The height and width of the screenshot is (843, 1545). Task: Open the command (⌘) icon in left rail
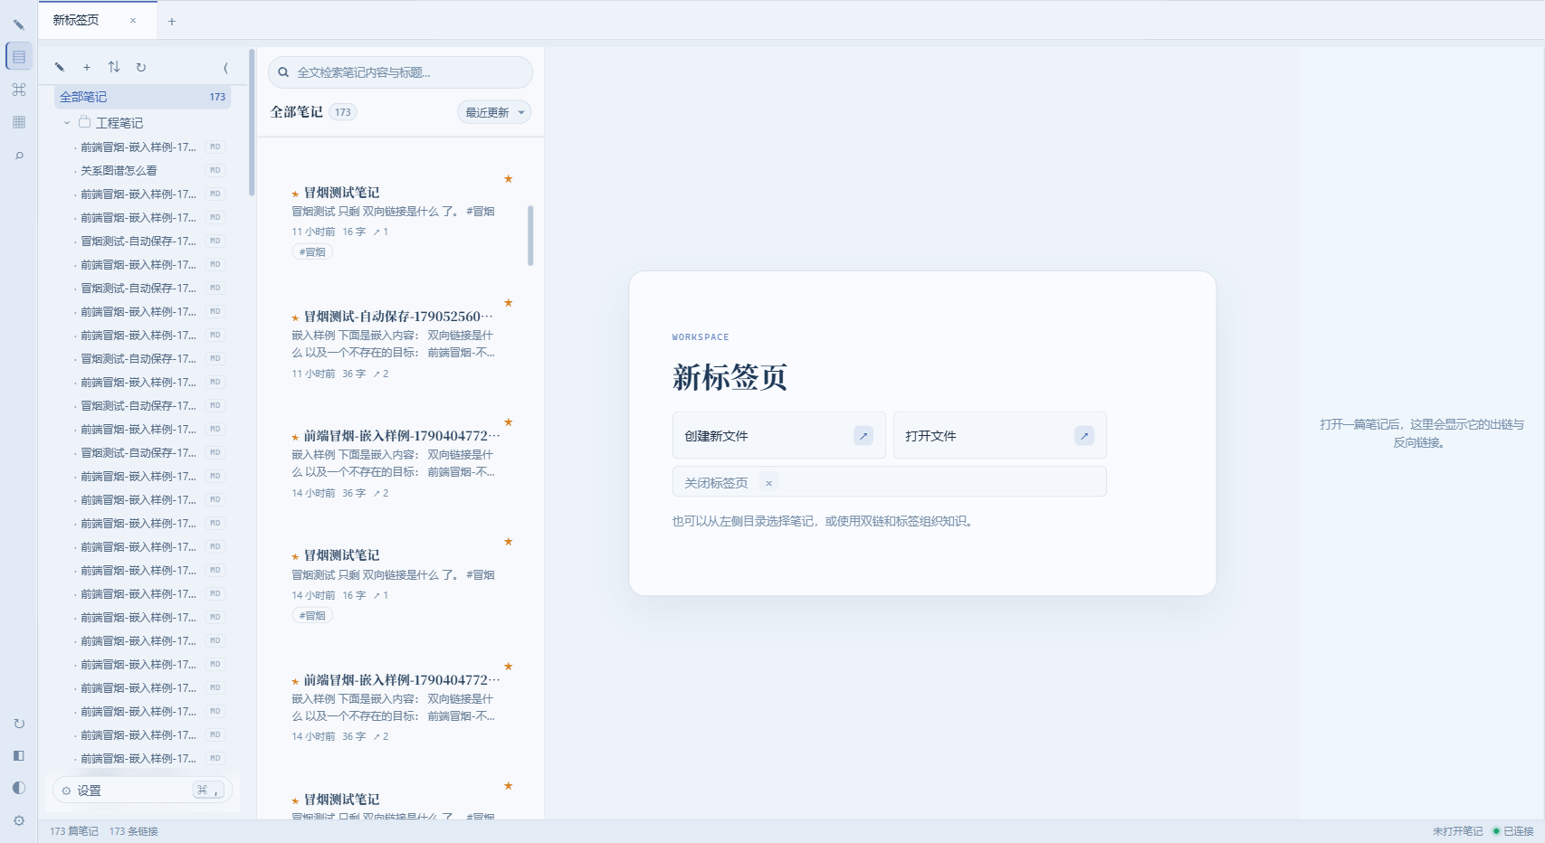point(19,90)
